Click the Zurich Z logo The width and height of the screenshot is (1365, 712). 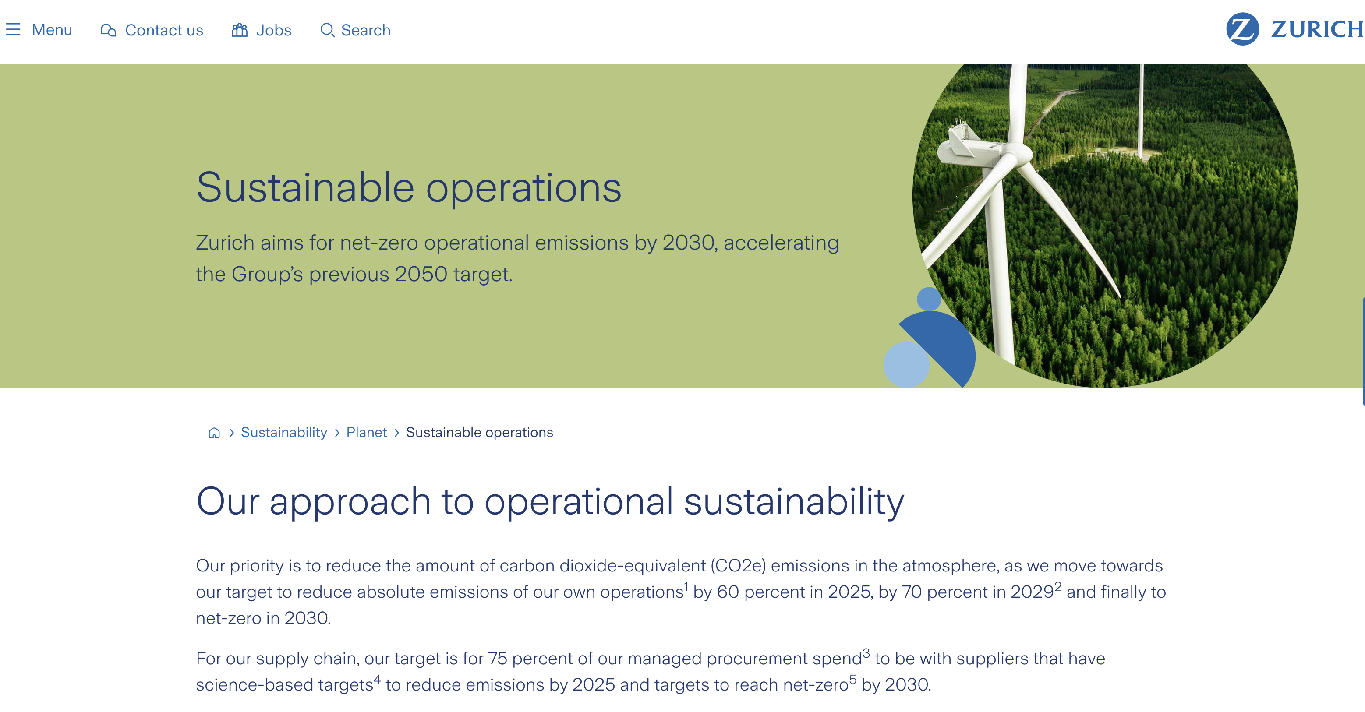pos(1242,29)
